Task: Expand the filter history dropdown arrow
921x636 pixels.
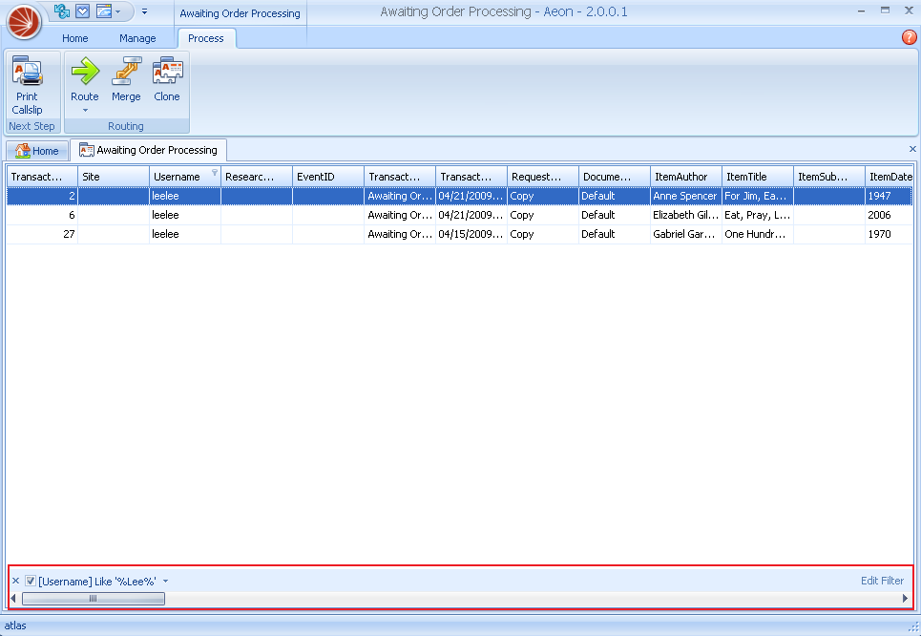Action: pyautogui.click(x=165, y=581)
